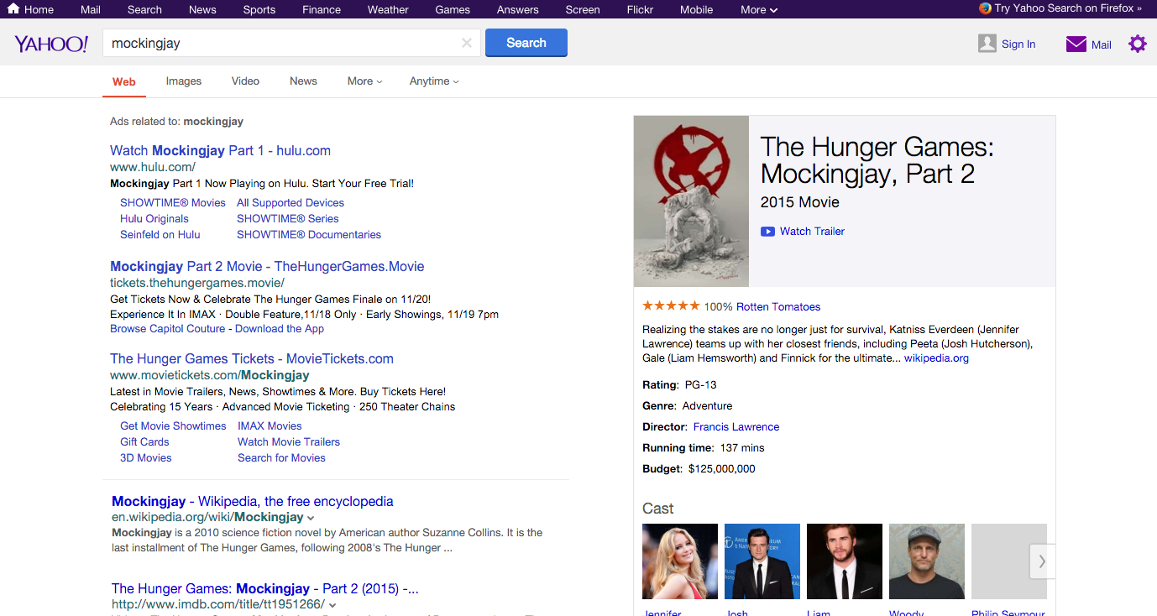
Task: Click Browse Capitol Couture link
Action: pos(168,329)
